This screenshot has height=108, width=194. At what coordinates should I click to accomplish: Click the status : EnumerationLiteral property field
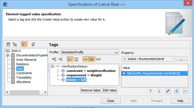click(x=148, y=59)
